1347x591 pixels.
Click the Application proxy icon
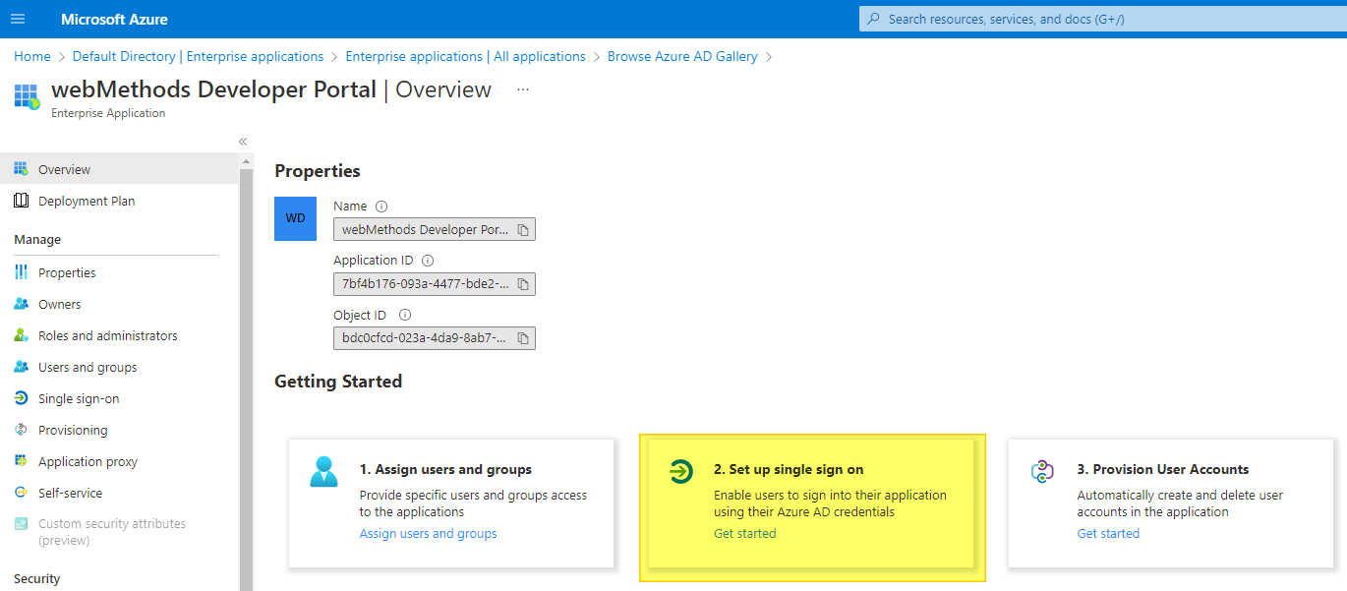click(21, 461)
